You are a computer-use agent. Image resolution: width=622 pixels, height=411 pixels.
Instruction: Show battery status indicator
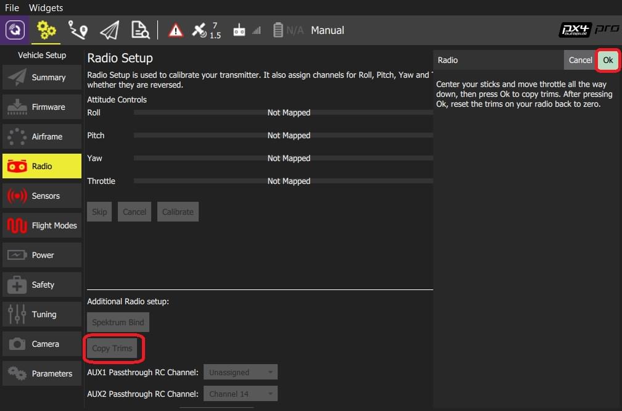tap(288, 30)
